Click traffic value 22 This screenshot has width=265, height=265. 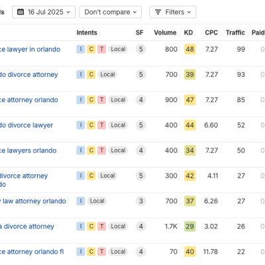coord(241,252)
